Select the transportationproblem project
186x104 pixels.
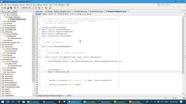12,87
